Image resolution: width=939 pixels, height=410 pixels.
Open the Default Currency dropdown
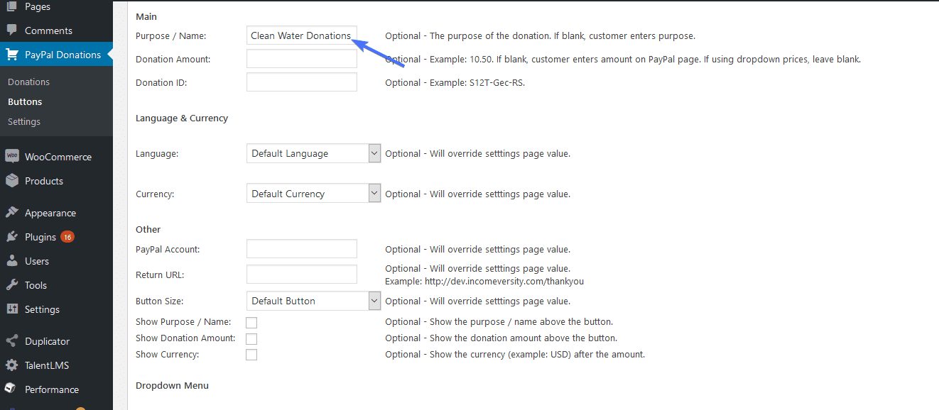coord(314,194)
